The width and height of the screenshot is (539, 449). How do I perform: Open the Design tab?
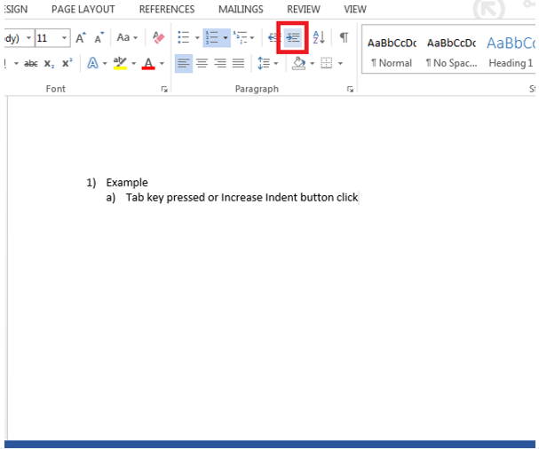15,9
